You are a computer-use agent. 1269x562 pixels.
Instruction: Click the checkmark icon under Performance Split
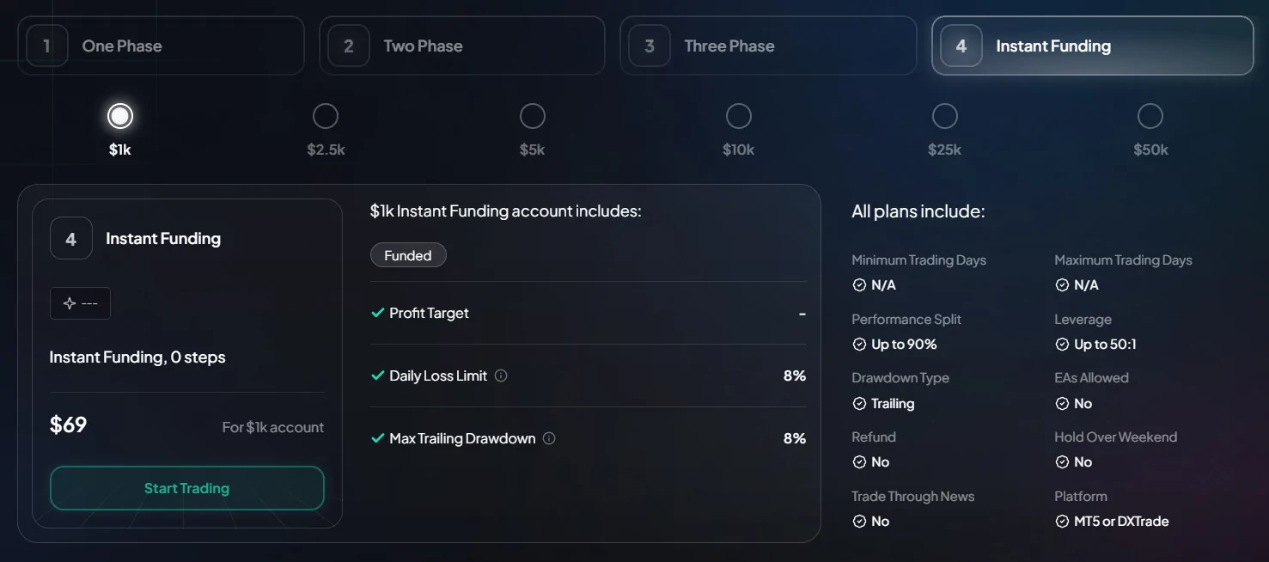858,345
